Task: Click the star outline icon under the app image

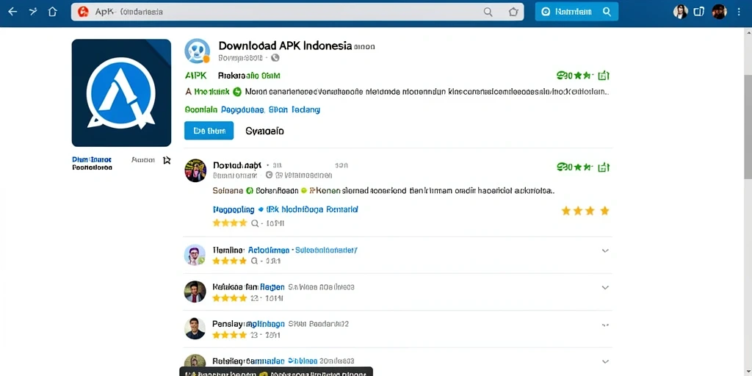Action: click(167, 160)
